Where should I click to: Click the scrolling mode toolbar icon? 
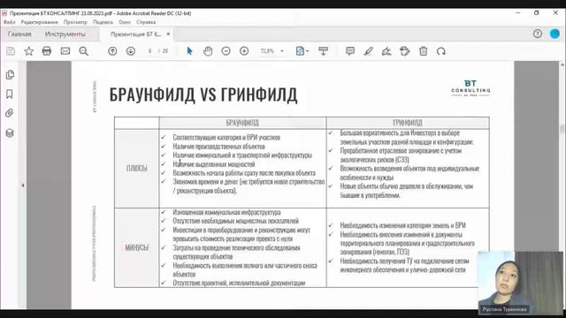tap(323, 51)
